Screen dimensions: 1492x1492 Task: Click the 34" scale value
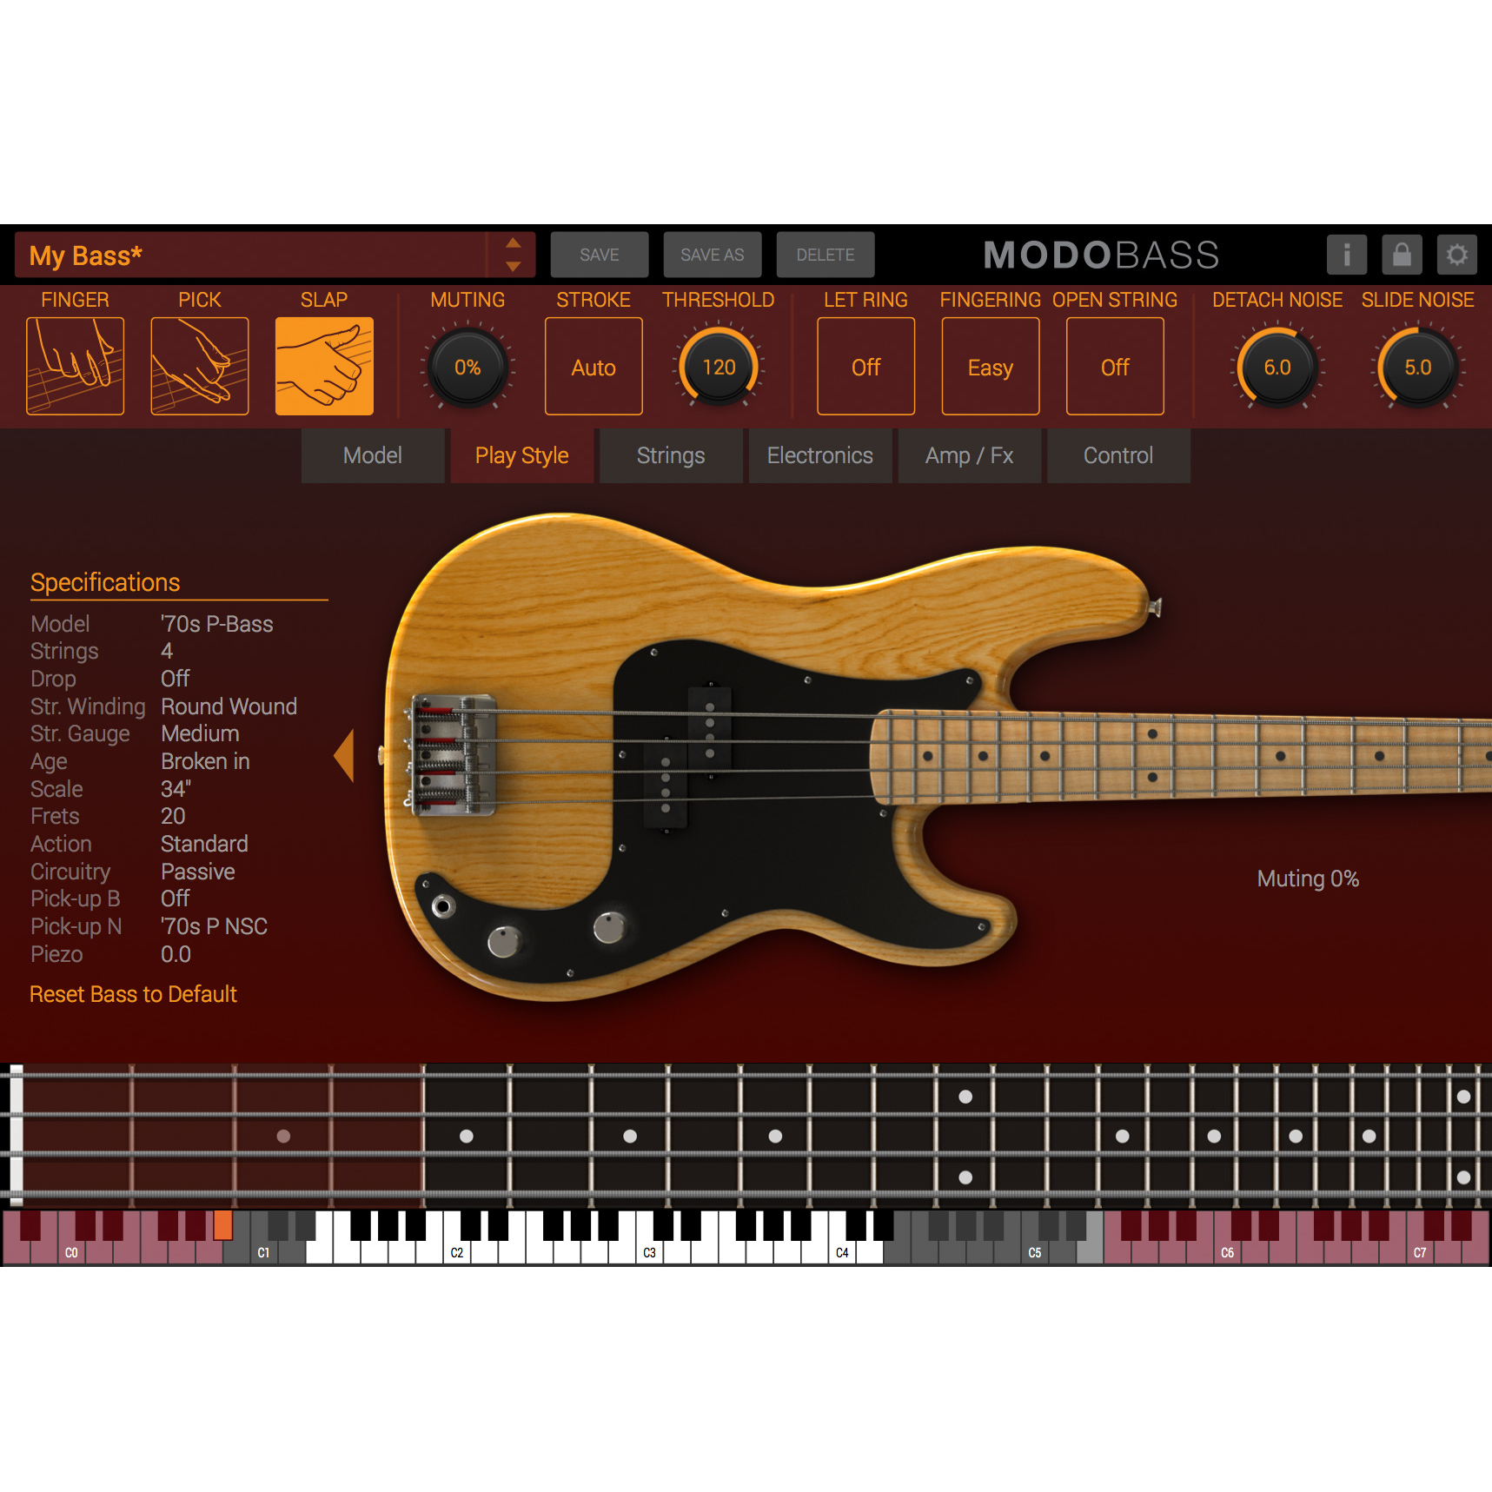pyautogui.click(x=176, y=789)
